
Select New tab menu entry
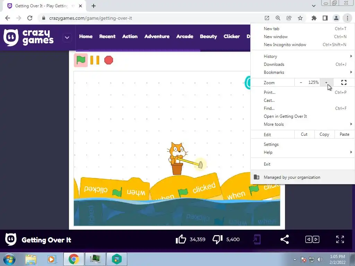tap(303, 29)
